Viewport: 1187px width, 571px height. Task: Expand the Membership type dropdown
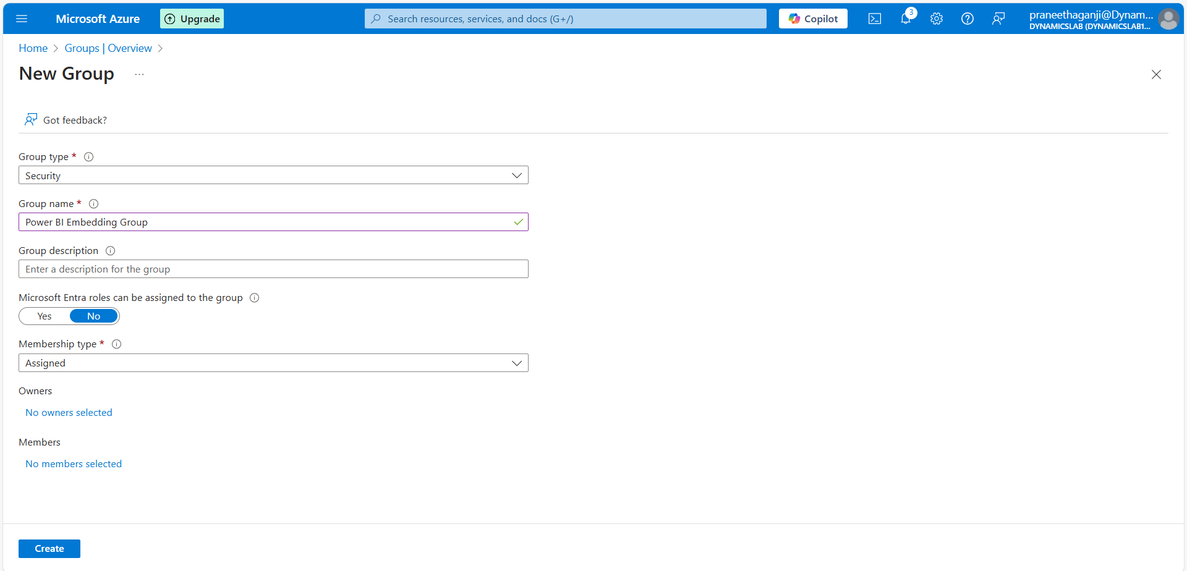(273, 363)
